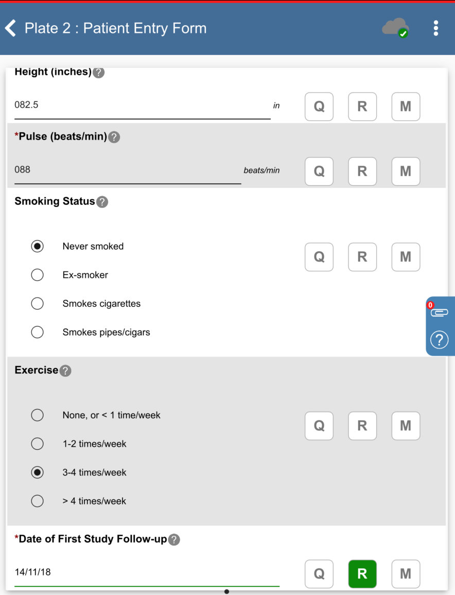Click the M button for Smoking Status
This screenshot has width=455, height=595.
[406, 257]
